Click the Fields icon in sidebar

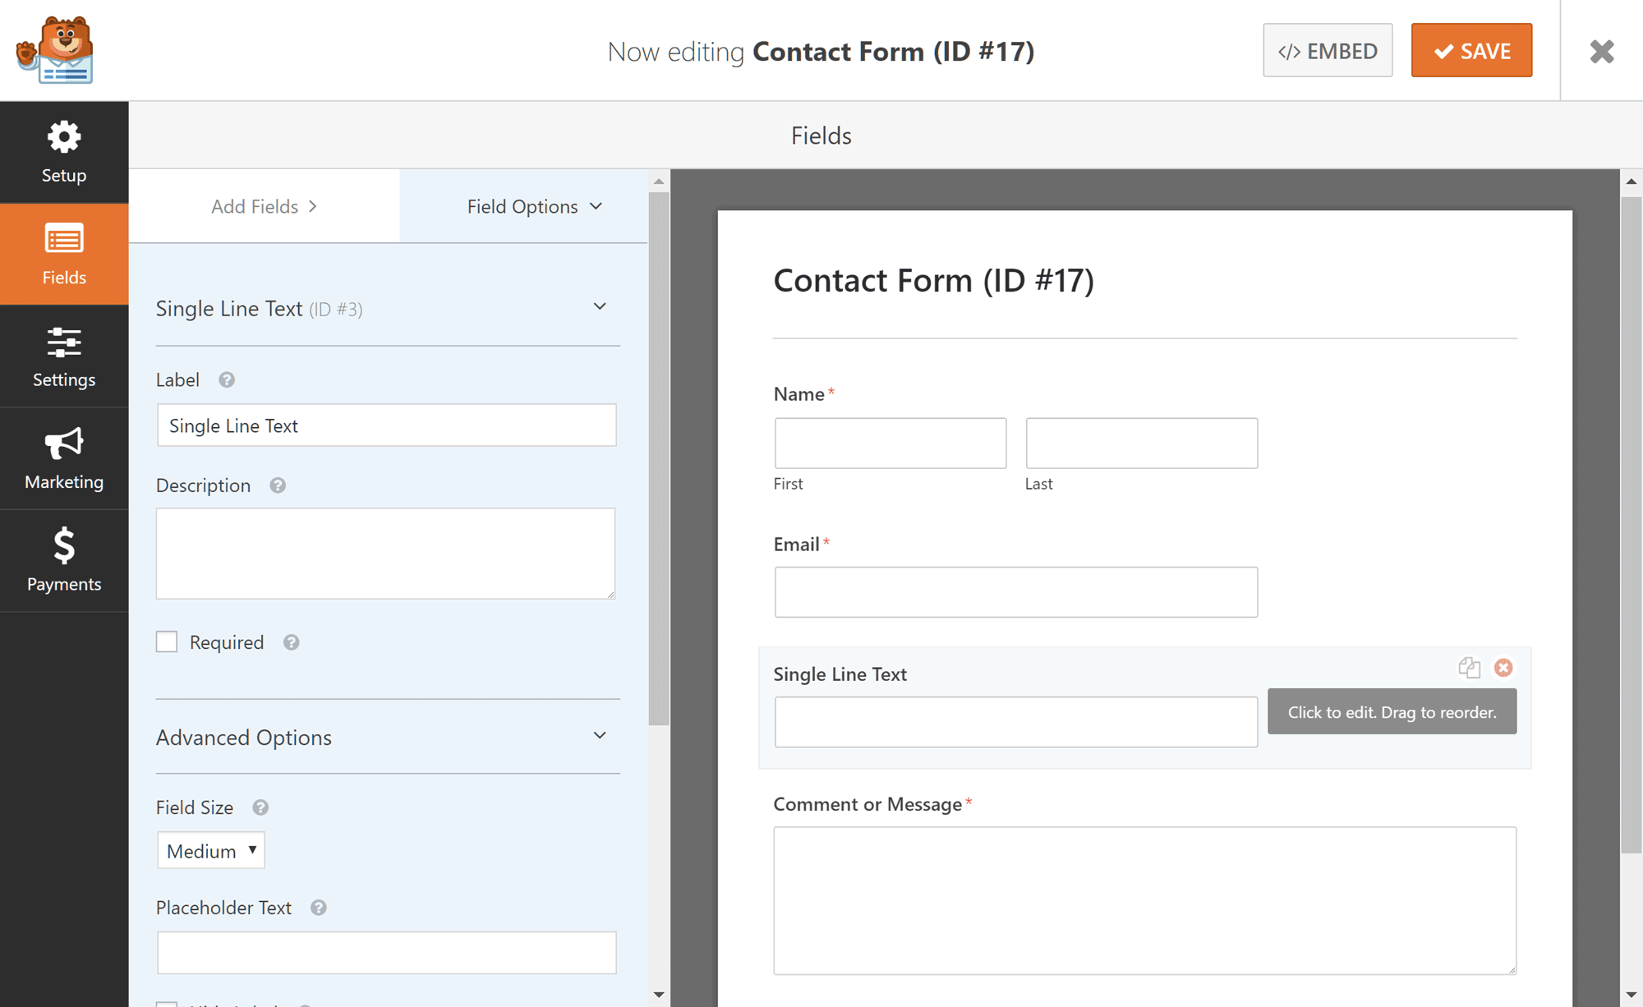coord(65,254)
